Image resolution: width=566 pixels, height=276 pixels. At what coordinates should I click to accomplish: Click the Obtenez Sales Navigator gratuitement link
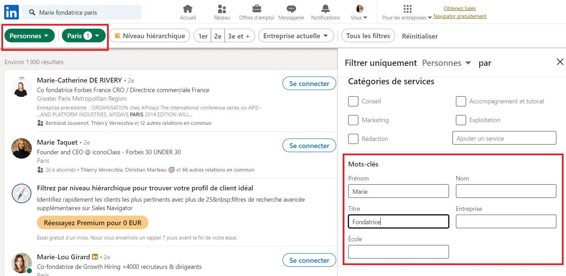coord(460,12)
